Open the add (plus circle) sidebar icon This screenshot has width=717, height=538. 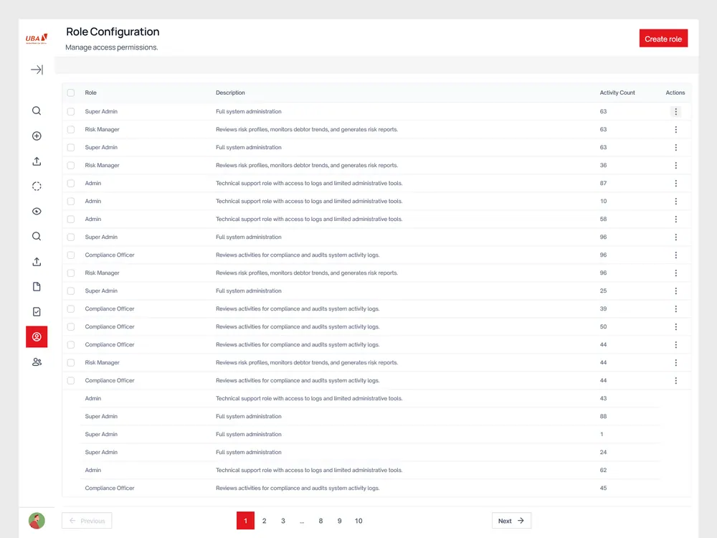[37, 136]
